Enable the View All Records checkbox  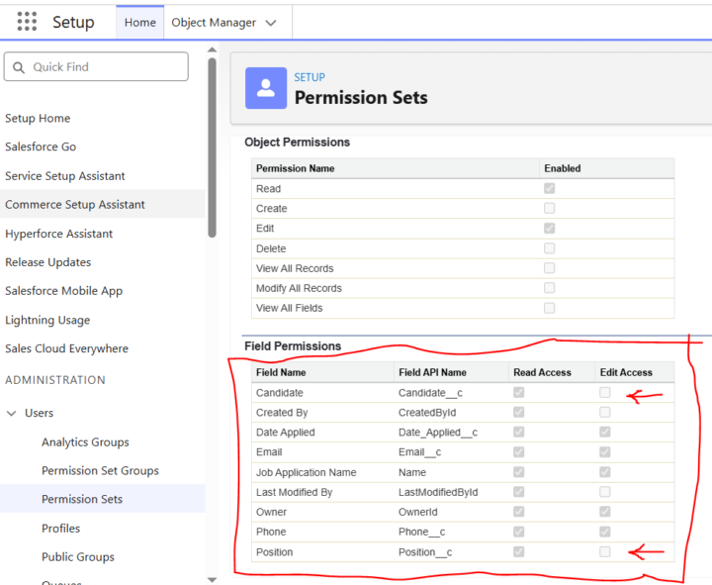(x=550, y=268)
